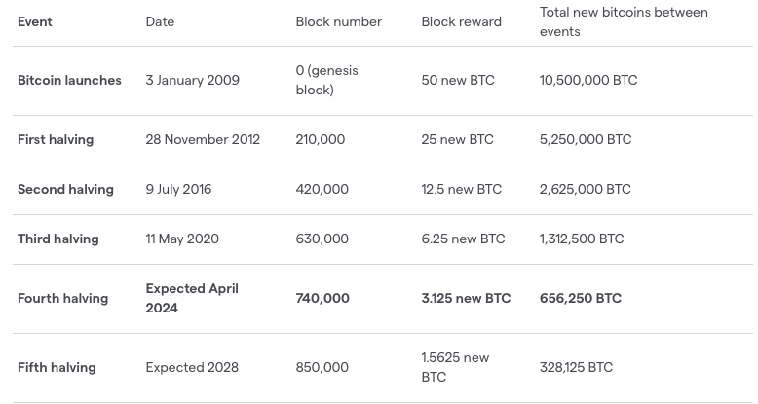The image size is (758, 404).
Task: Click 'Total new bitcoins between events' header
Action: (624, 21)
